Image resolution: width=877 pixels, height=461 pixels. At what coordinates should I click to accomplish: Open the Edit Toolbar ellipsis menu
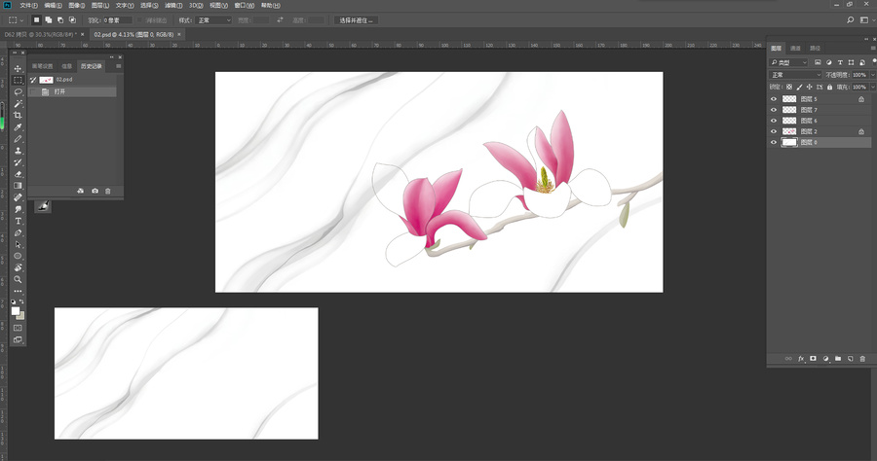18,291
